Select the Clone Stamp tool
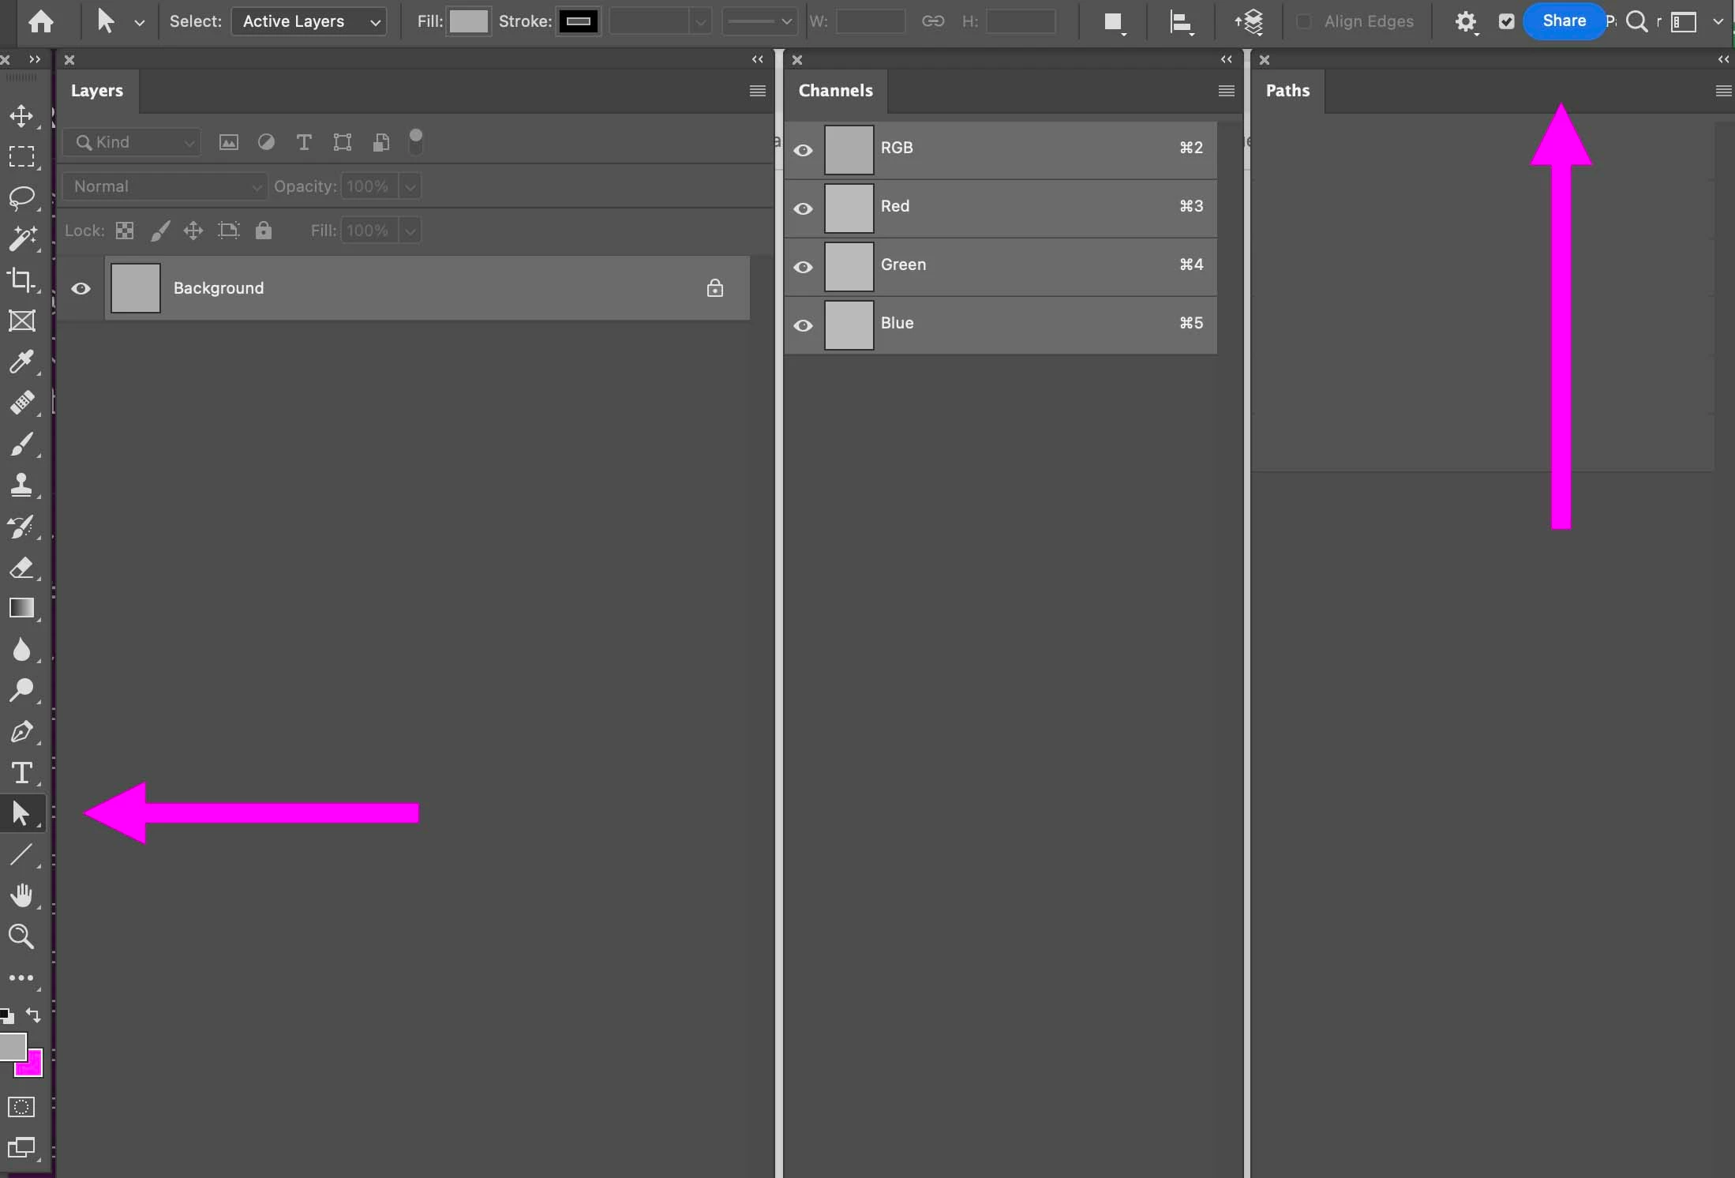 point(21,484)
